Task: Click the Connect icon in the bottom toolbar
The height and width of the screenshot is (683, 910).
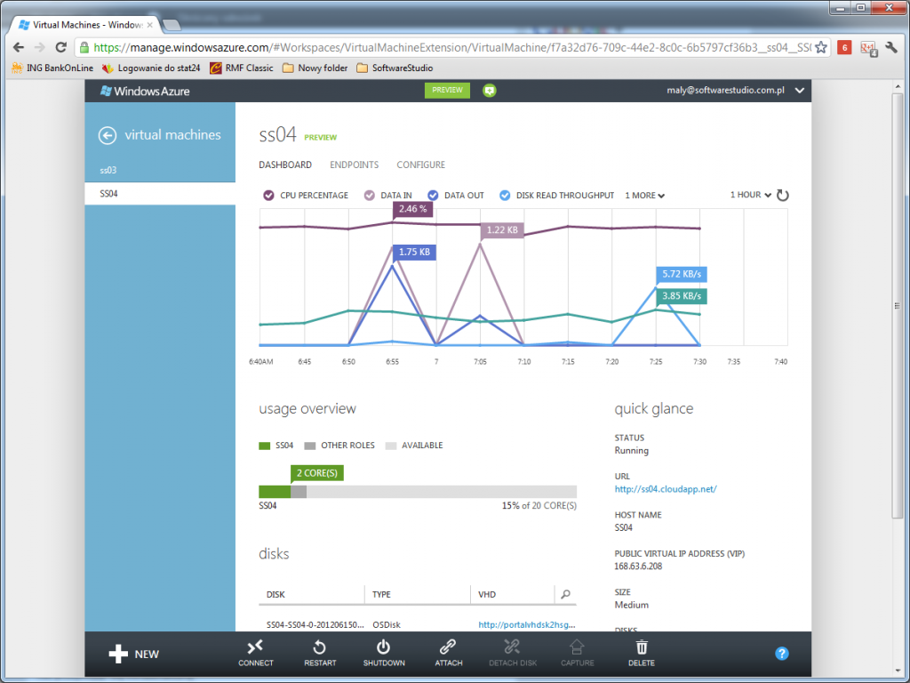Action: click(255, 654)
